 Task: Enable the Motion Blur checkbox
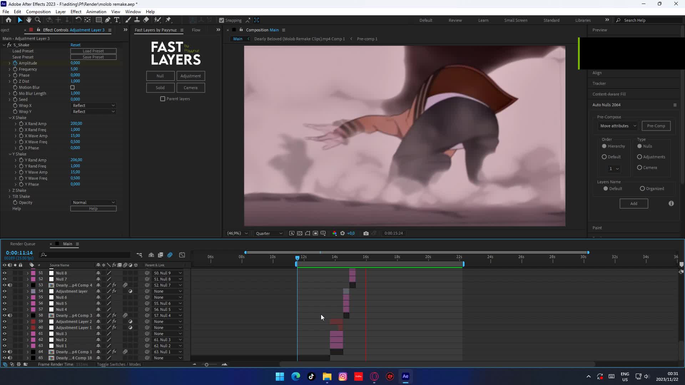[x=72, y=87]
